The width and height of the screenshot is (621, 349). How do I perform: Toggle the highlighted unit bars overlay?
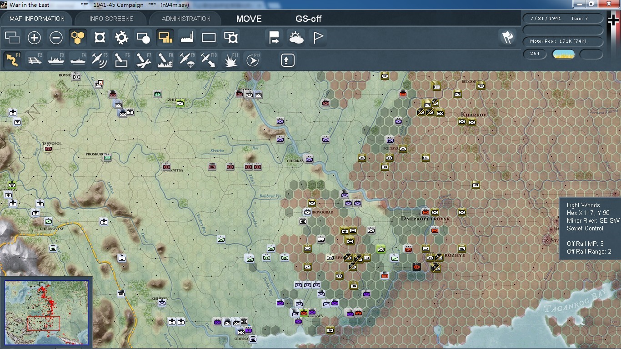165,38
